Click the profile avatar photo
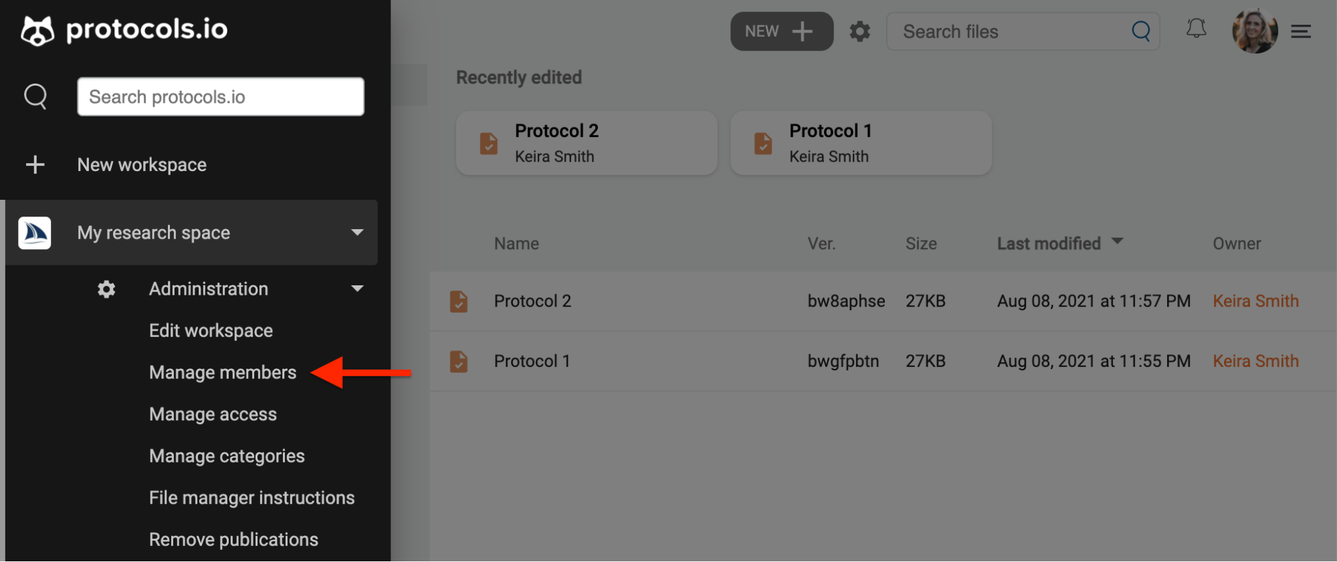This screenshot has width=1337, height=562. pos(1255,31)
